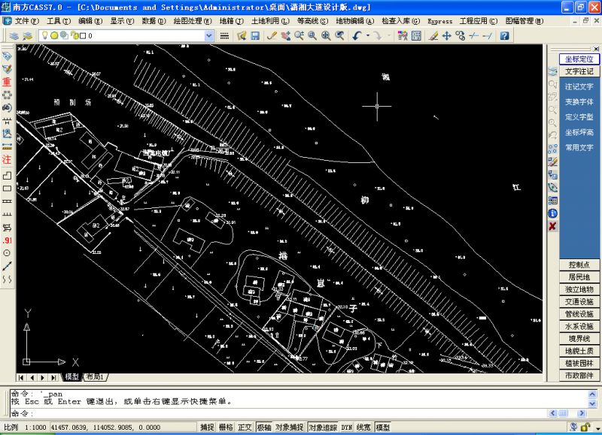This screenshot has height=435, width=602.
Task: Click the coordinate readout in status bar
Action: (105, 427)
